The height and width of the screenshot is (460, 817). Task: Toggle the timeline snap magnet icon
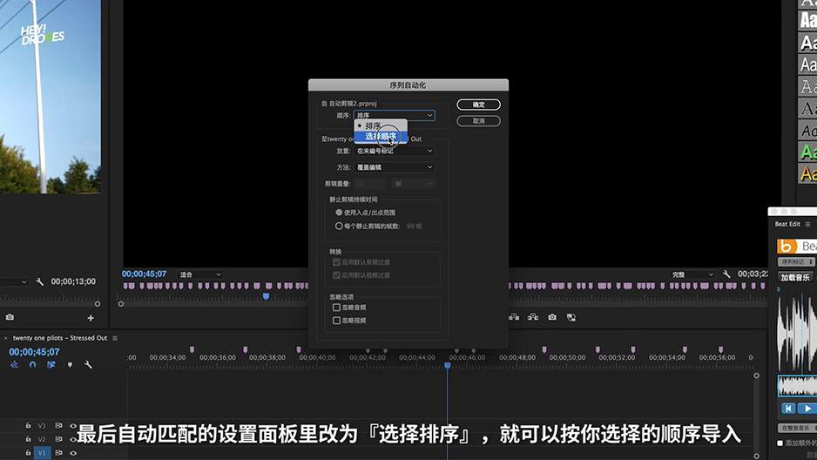pyautogui.click(x=33, y=365)
